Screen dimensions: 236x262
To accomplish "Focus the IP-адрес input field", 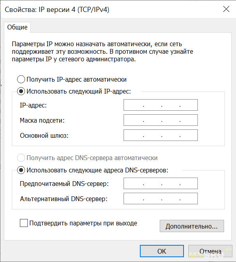I will pos(161,105).
